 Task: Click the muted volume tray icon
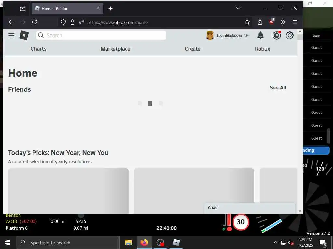(291, 243)
